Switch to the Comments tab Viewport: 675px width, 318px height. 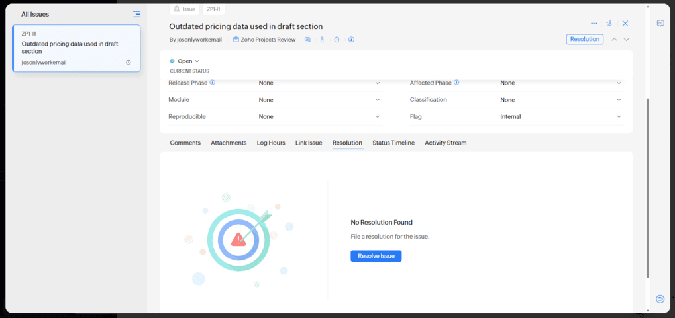point(185,143)
